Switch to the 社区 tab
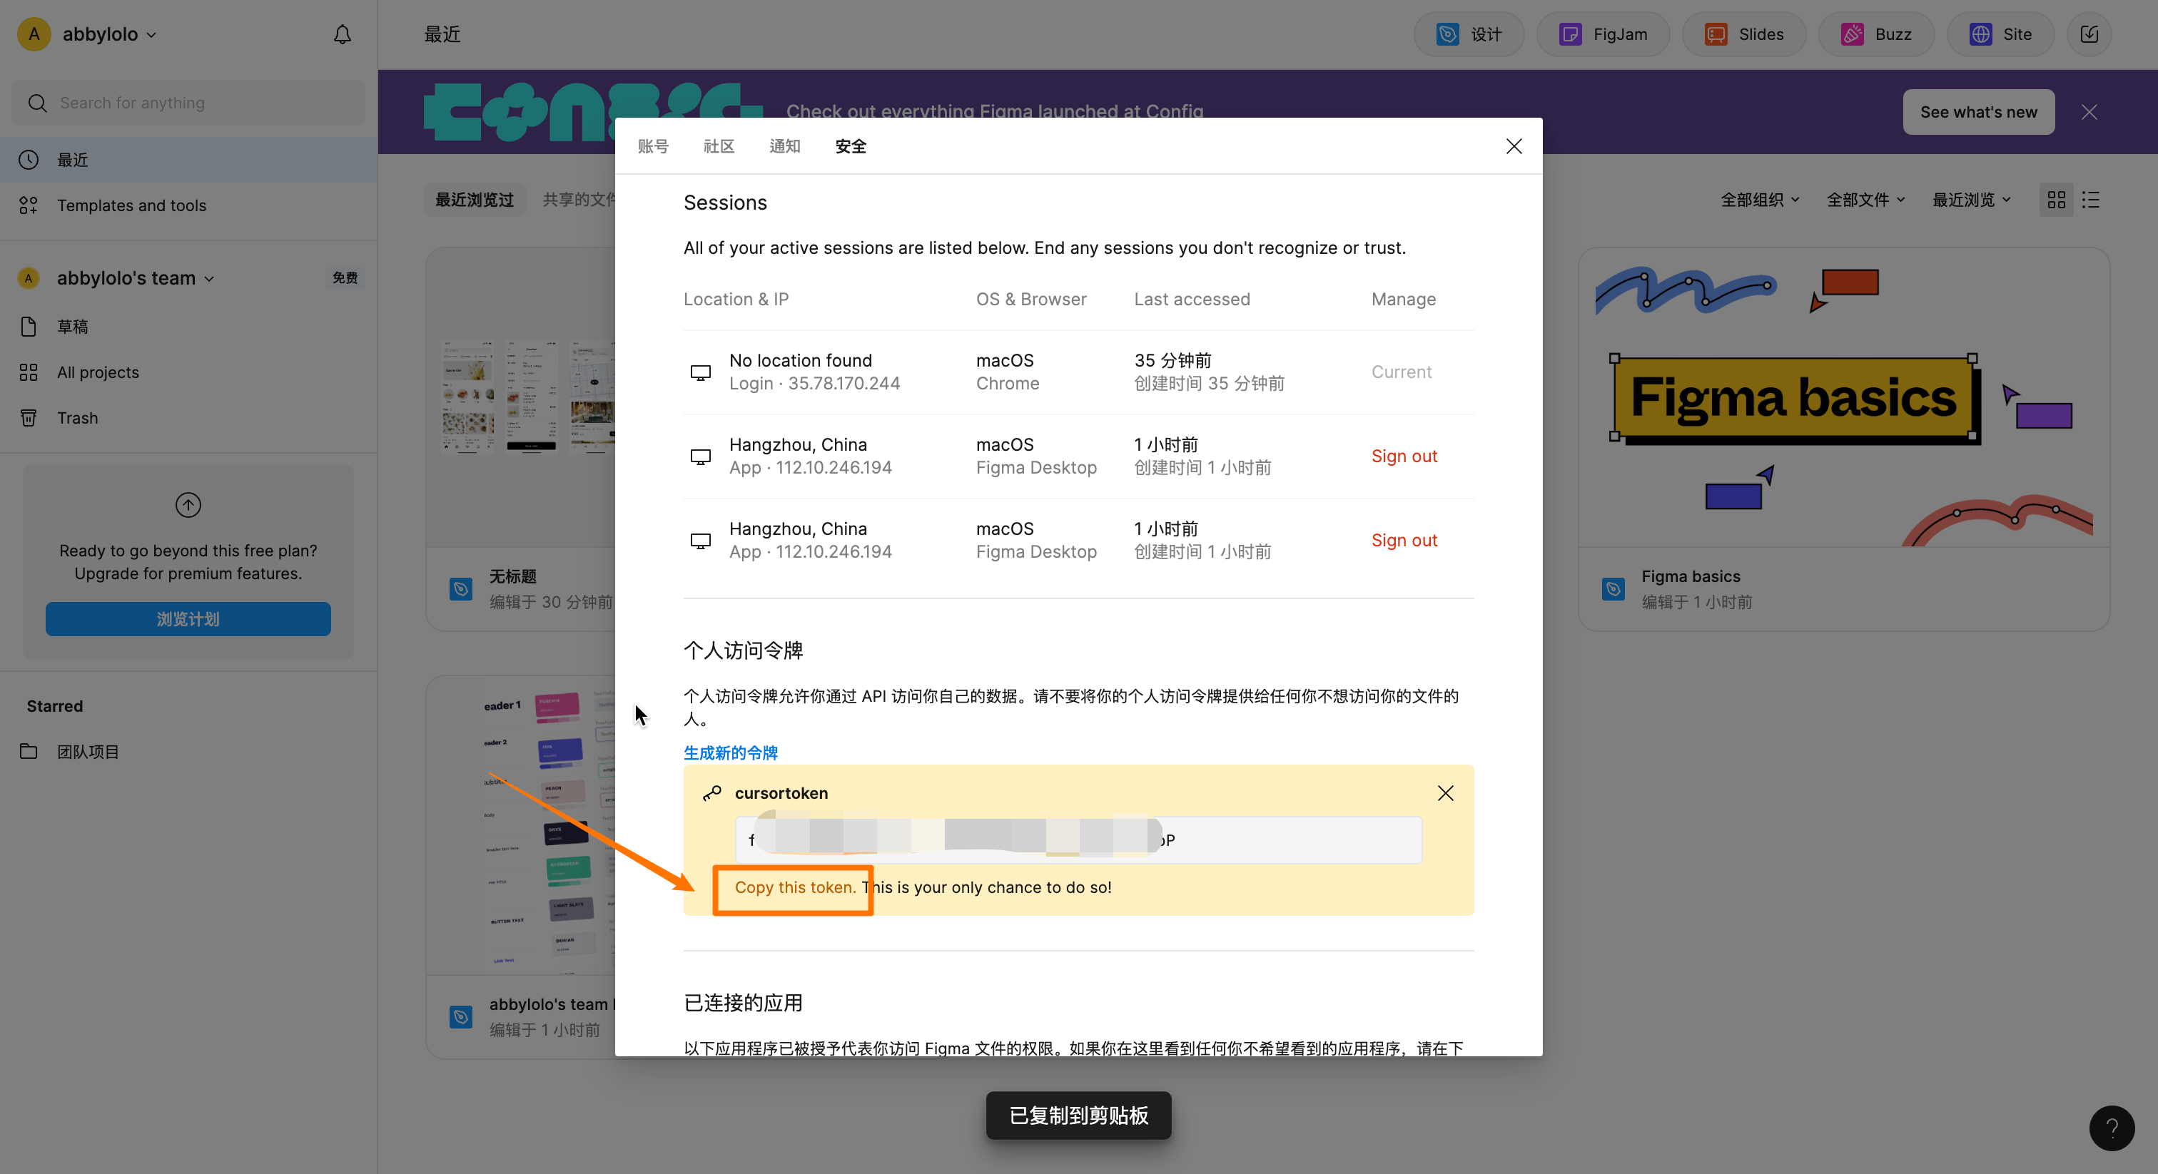Image resolution: width=2158 pixels, height=1174 pixels. coord(719,146)
